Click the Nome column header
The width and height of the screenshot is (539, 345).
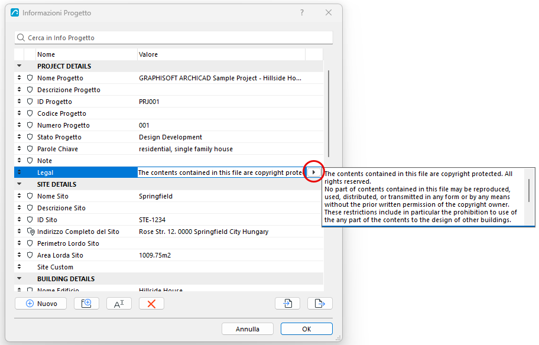click(87, 54)
